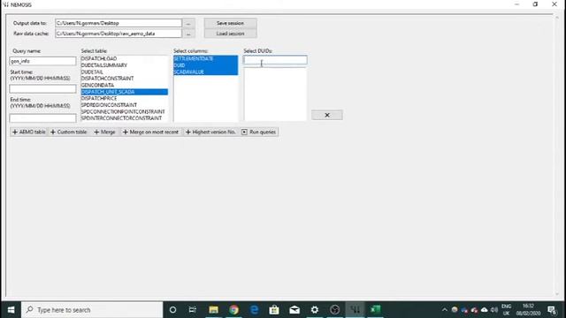Browse for the Raw data cache folder
Image resolution: width=566 pixels, height=318 pixels.
[188, 34]
